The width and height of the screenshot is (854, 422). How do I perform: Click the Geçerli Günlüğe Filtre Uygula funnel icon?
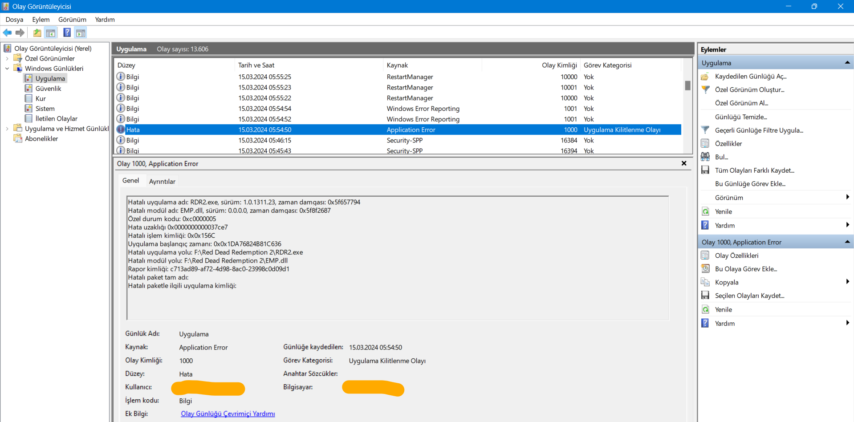point(705,130)
